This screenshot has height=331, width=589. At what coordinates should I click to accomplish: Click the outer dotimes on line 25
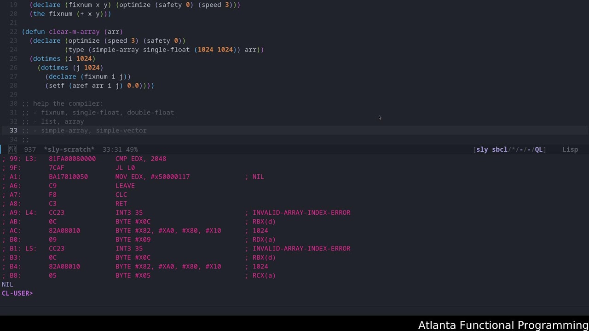coord(46,59)
